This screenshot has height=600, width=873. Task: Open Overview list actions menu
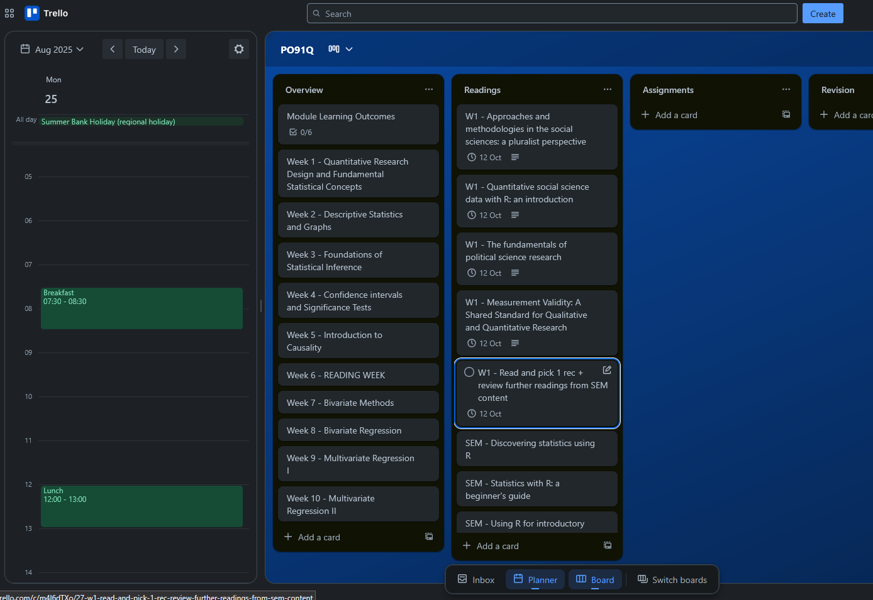[429, 90]
